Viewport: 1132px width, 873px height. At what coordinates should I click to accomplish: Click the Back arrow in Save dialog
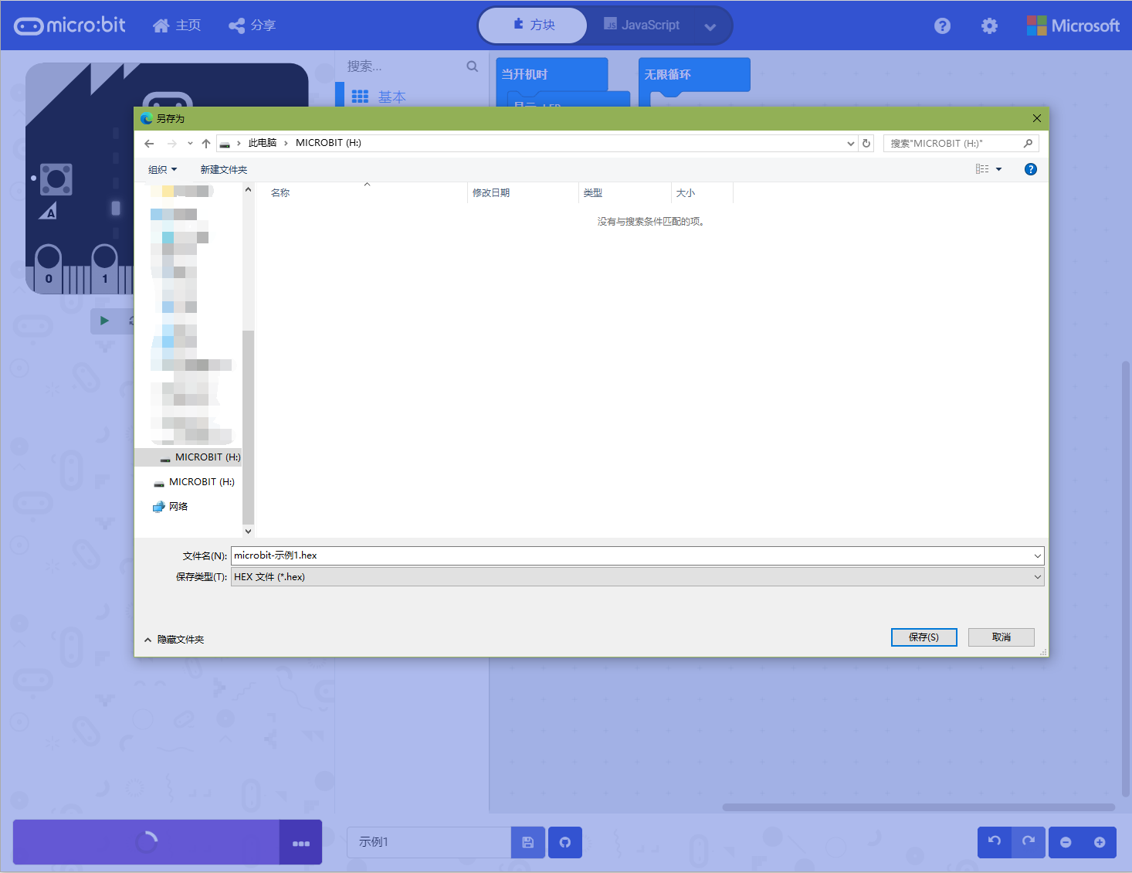[x=149, y=144]
